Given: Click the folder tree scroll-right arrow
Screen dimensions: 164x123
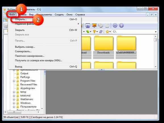Looking at the screenshot, I should 38,112.
